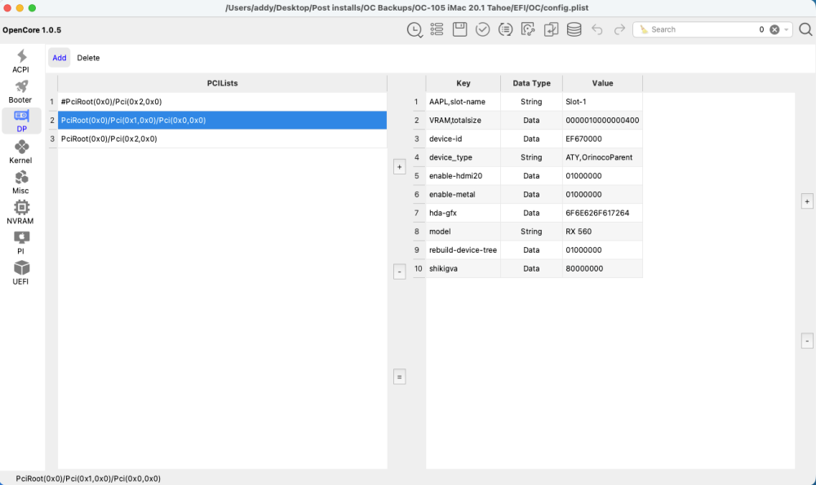The height and width of the screenshot is (485, 816).
Task: Save config with floppy disk icon
Action: coord(459,29)
